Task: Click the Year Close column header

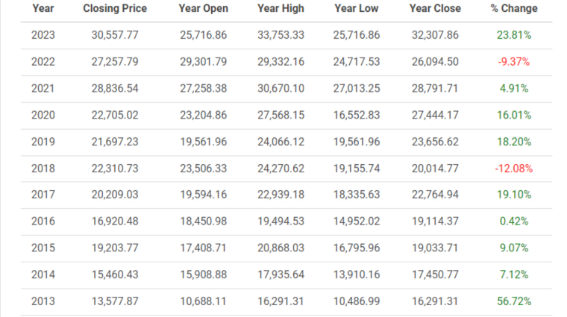Action: [435, 9]
